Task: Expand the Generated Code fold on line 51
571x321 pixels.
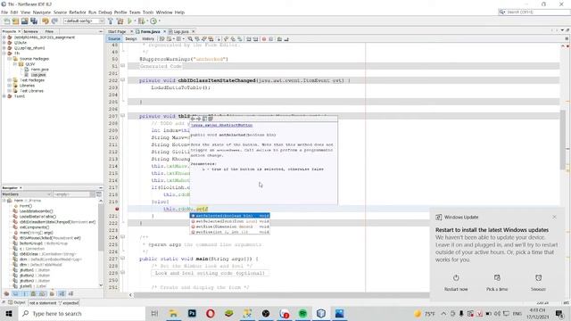Action: (123, 66)
